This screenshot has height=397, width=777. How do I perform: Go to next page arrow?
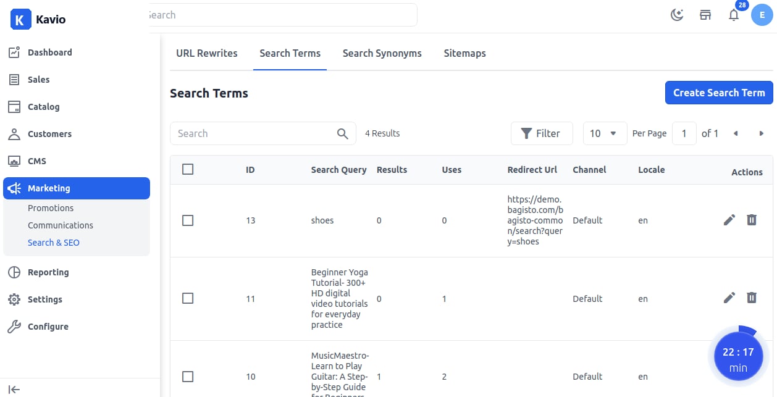(761, 133)
